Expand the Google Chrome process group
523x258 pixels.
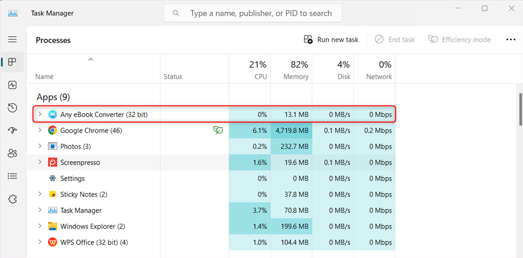(x=40, y=130)
